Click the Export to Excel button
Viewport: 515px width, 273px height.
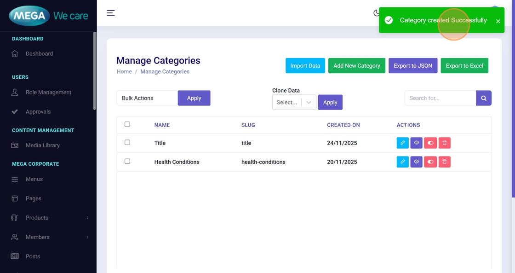pyautogui.click(x=464, y=66)
